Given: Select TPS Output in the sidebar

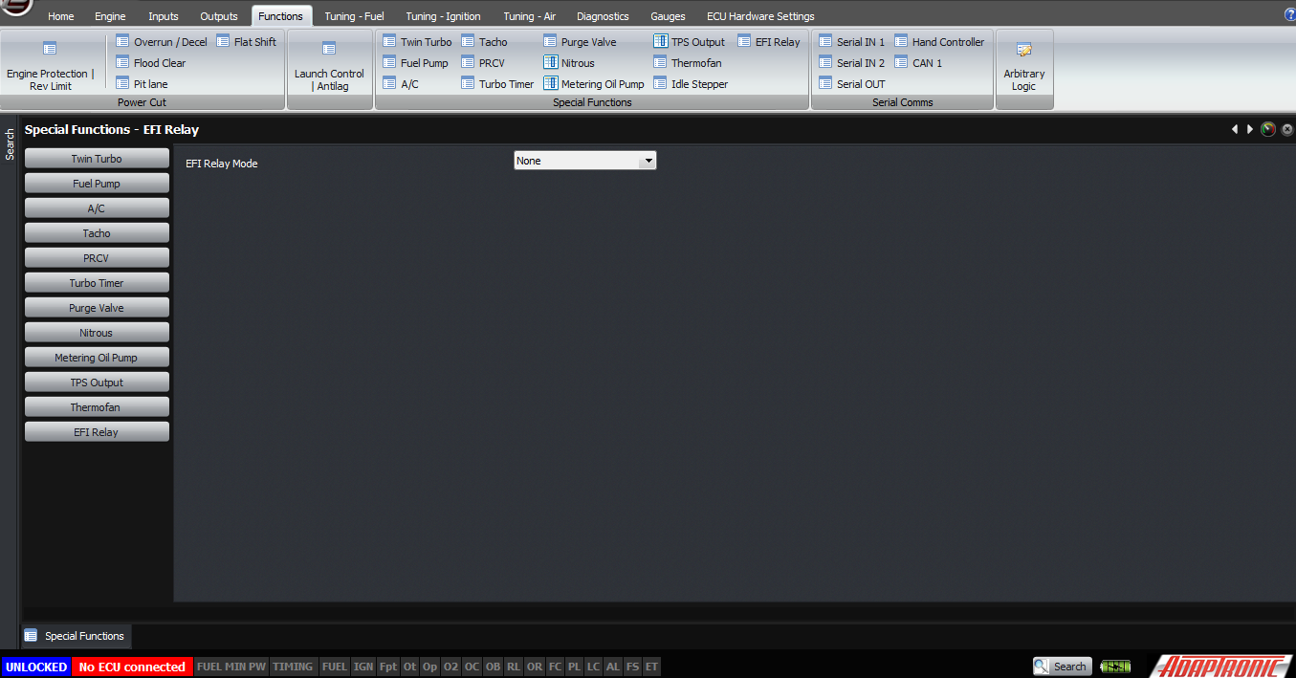Looking at the screenshot, I should pos(97,383).
